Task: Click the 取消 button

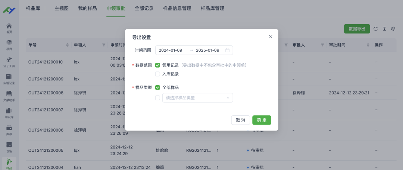Action: coord(241,120)
